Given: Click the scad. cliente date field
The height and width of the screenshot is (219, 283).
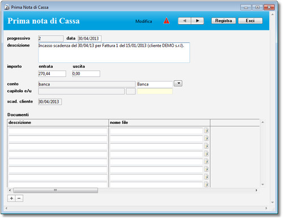Looking at the screenshot, I should pos(50,102).
